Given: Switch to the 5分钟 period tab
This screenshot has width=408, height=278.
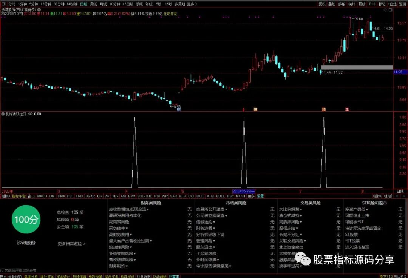Looking at the screenshot, I should [x=34, y=4].
